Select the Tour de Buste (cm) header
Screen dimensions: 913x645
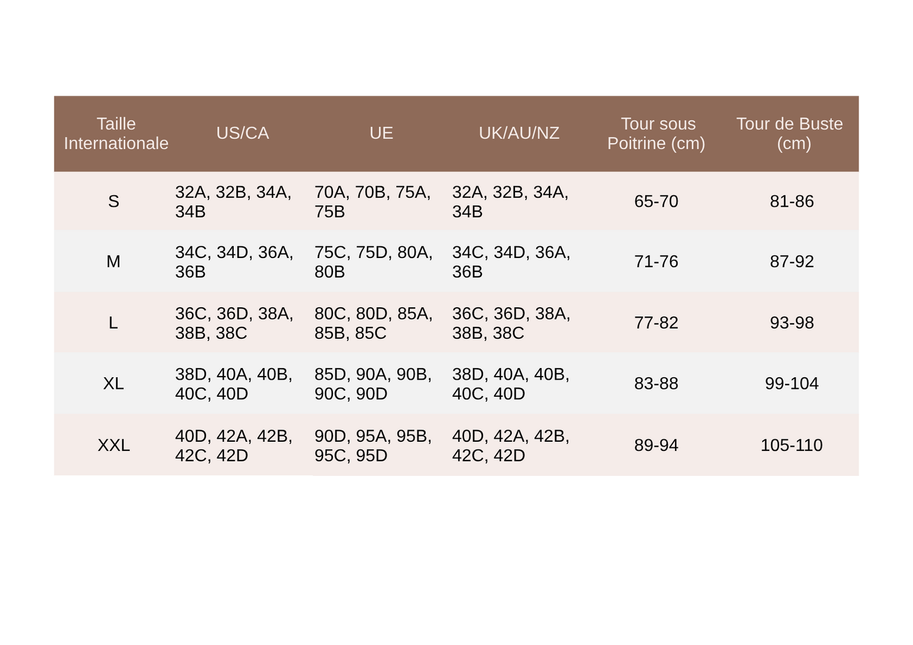789,133
